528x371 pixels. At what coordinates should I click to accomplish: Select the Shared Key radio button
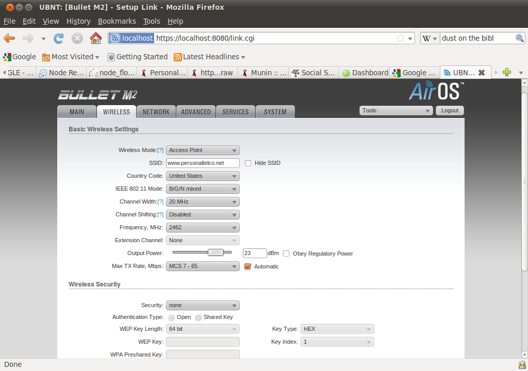point(199,317)
